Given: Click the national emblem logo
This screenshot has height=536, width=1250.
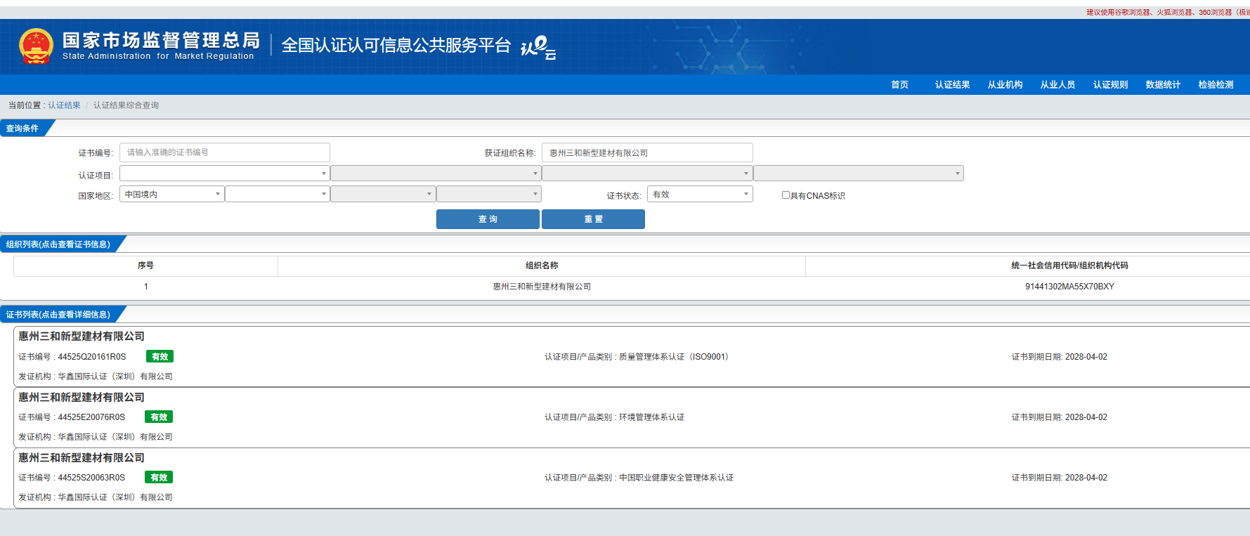Looking at the screenshot, I should (x=36, y=46).
